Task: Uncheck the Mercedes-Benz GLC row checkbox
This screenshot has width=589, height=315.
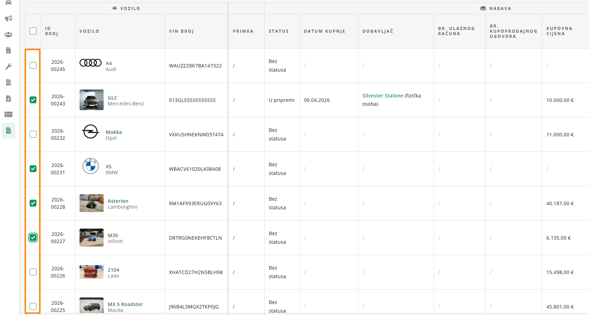Action: 33,100
